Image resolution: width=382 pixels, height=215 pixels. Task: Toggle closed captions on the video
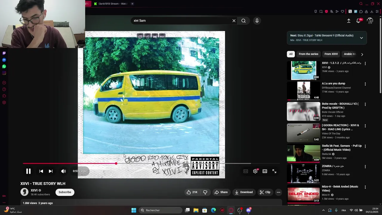pos(246,171)
